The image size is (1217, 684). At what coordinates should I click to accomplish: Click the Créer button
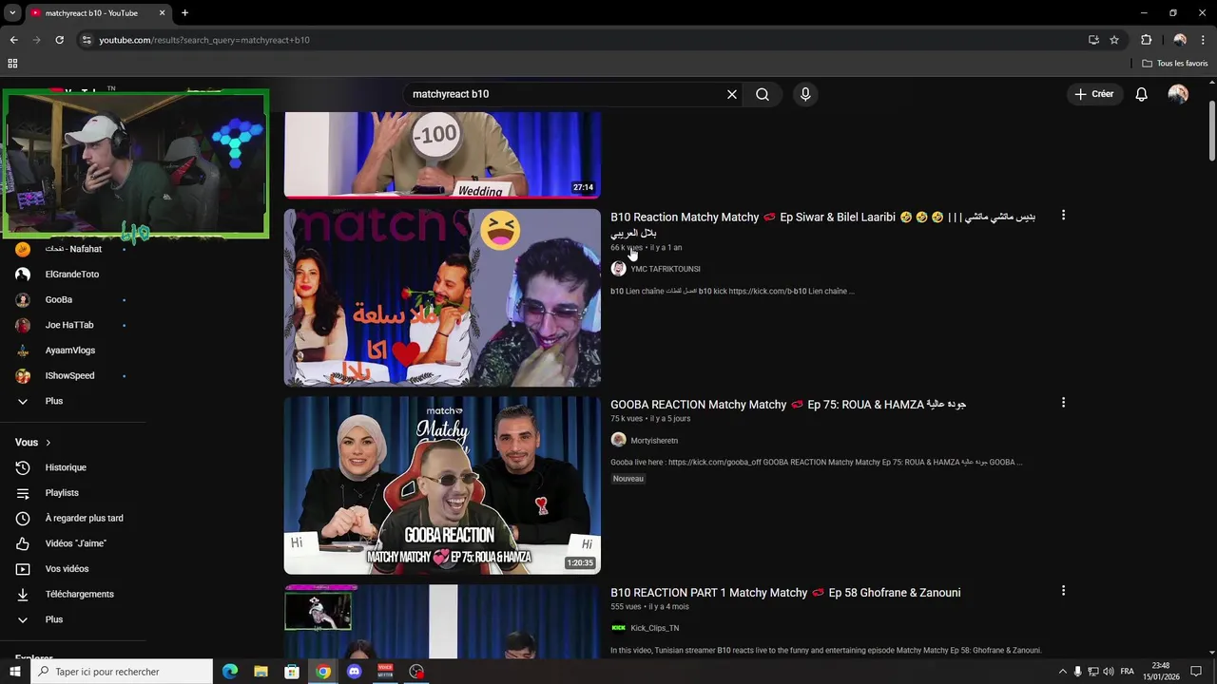click(1093, 94)
